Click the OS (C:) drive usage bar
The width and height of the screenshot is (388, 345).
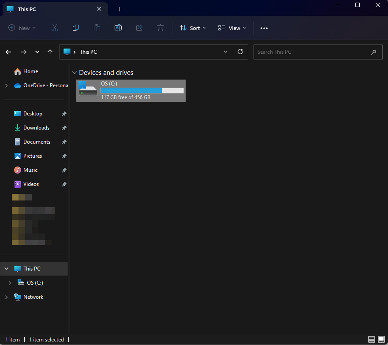pos(142,90)
